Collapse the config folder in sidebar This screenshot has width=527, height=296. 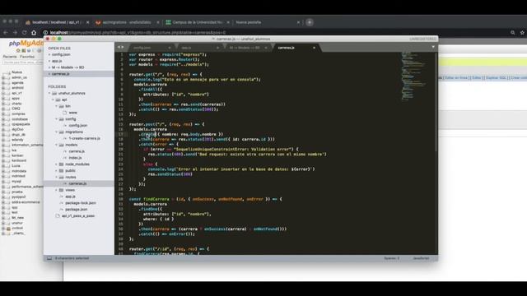(56, 118)
